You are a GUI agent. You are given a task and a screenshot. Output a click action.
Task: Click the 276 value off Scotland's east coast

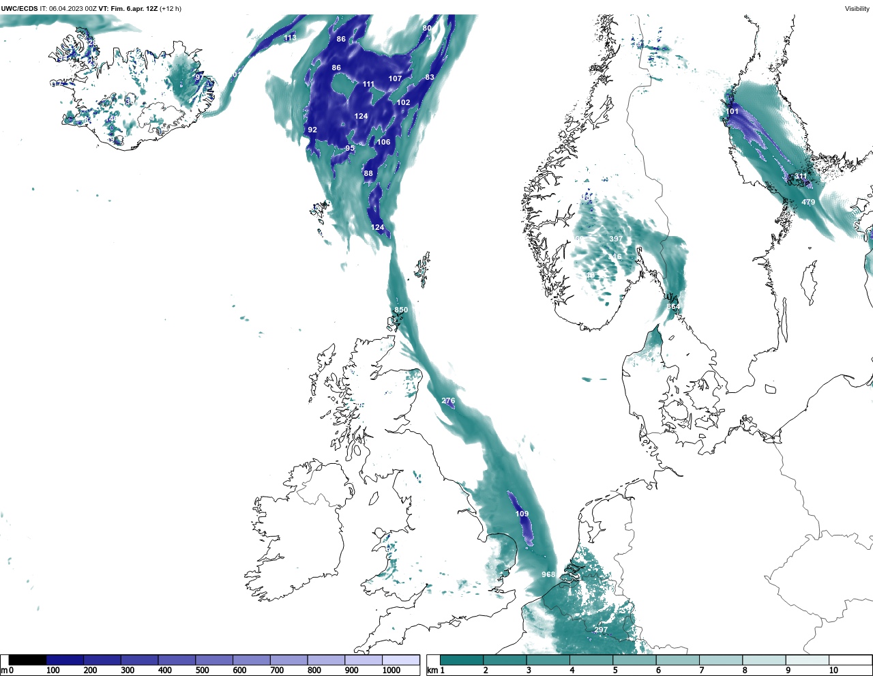pyautogui.click(x=448, y=400)
